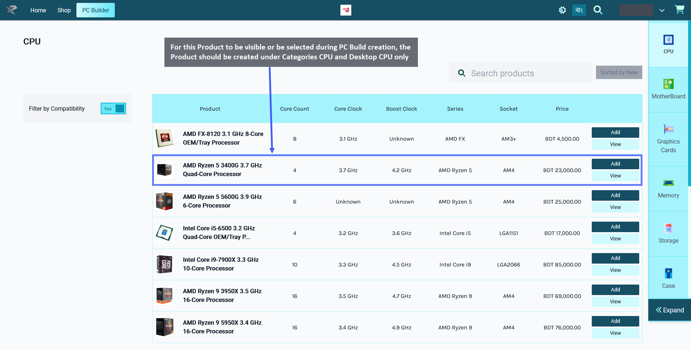
Task: Select MotherBoard icon in sidebar
Action: point(668,84)
